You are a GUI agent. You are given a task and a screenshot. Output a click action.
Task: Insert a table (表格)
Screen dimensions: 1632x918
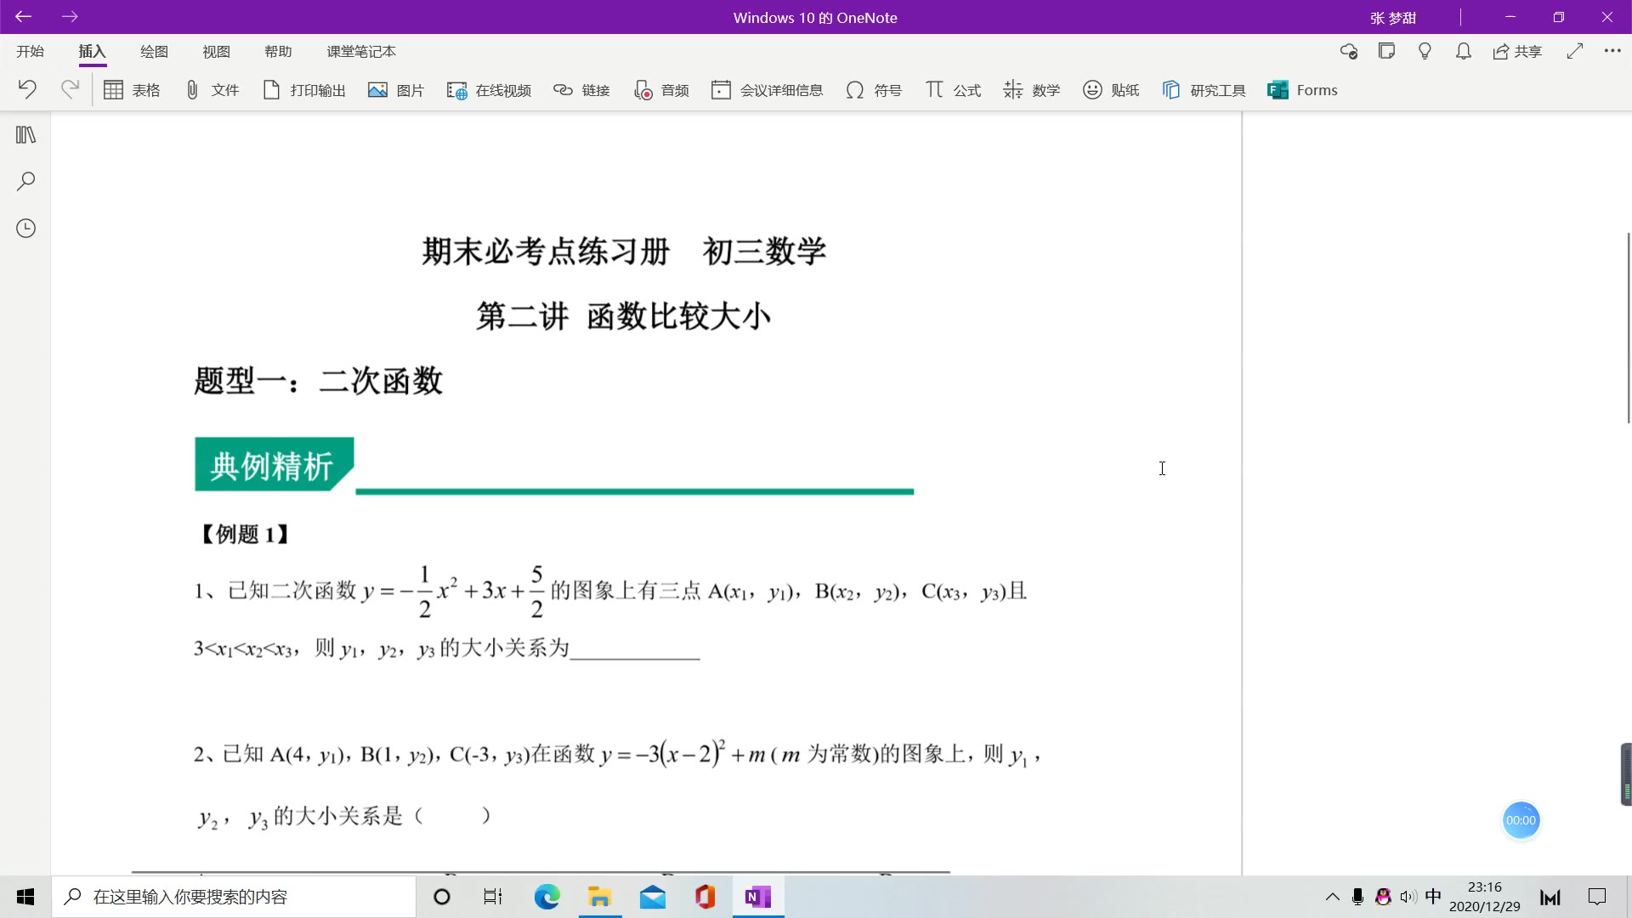point(131,90)
